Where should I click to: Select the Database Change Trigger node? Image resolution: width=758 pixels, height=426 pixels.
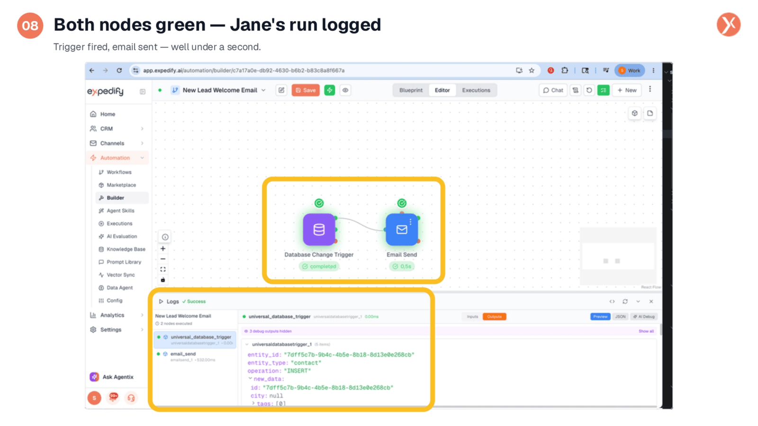click(319, 230)
